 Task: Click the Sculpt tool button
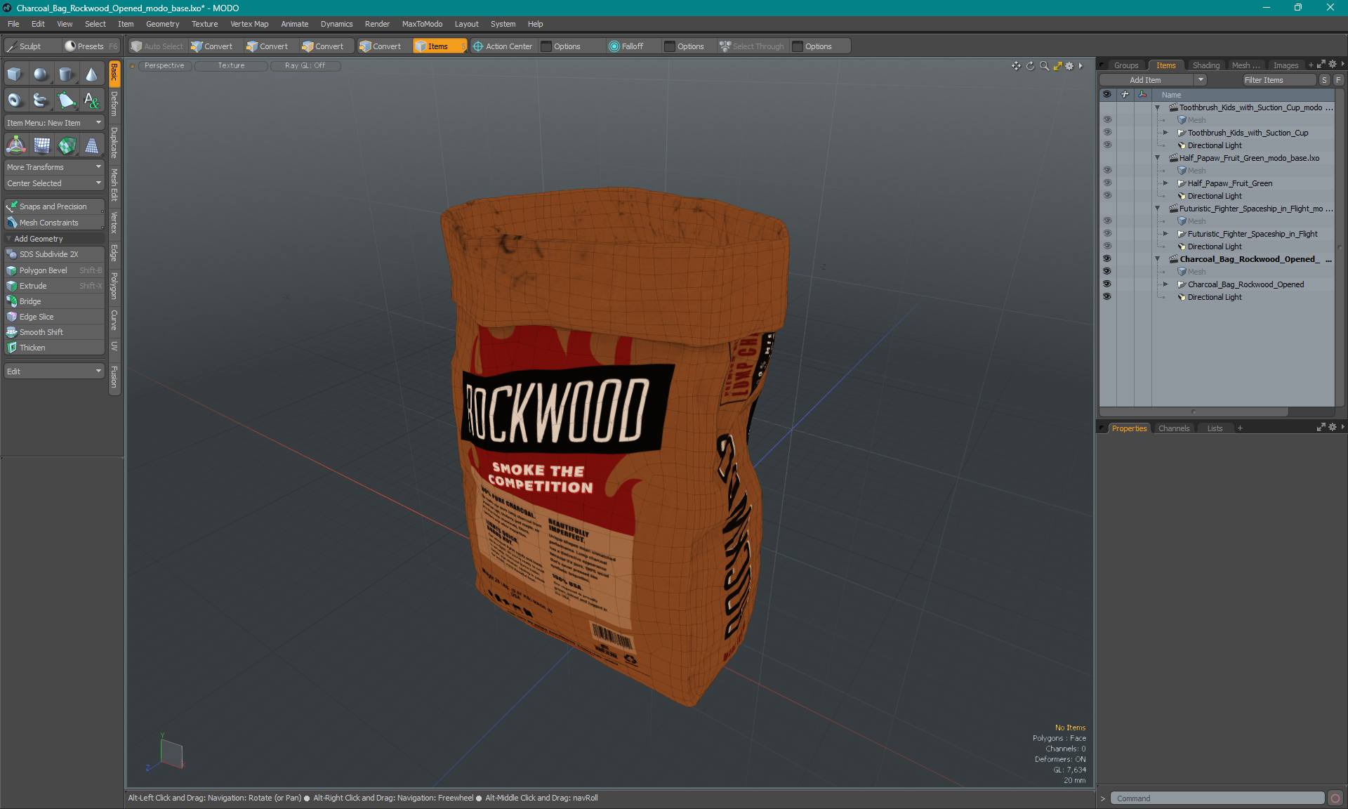tap(29, 46)
